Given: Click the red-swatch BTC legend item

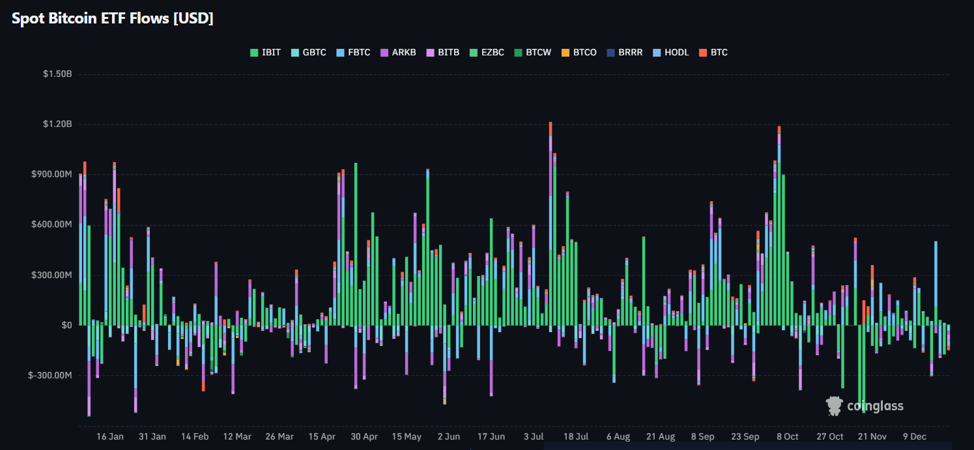Looking at the screenshot, I should (x=713, y=52).
